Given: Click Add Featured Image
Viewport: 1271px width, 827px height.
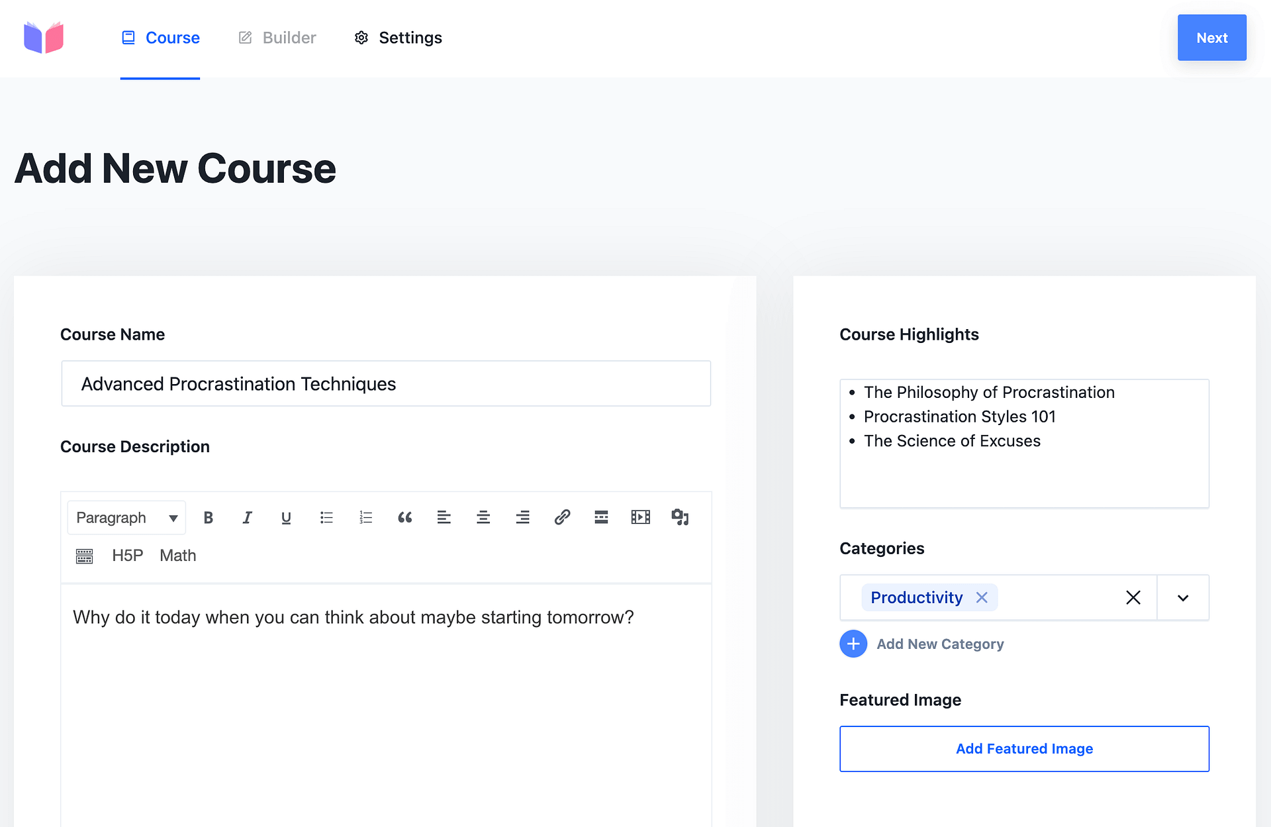Looking at the screenshot, I should 1024,749.
